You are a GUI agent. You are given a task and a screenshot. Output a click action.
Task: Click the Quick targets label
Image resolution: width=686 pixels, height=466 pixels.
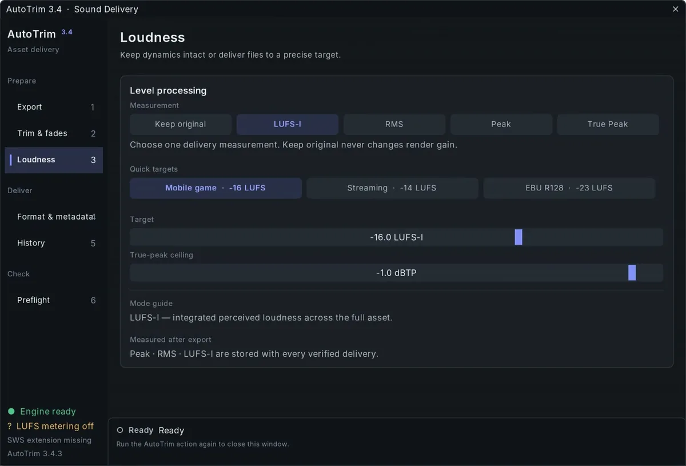point(154,169)
